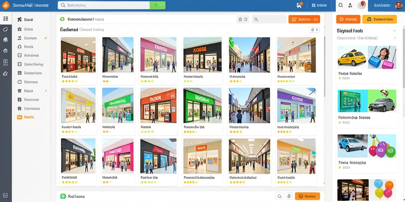Open the green-sign store card under blue sky
Image resolution: width=405 pixels, height=202 pixels.
[118, 111]
